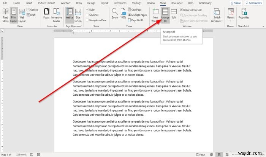Click Arrange All windows
The image size is (266, 157).
click(x=165, y=16)
